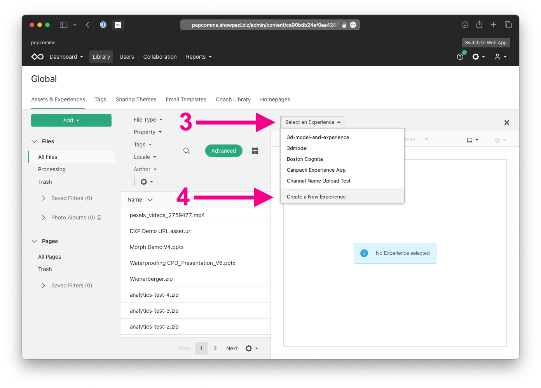The height and width of the screenshot is (388, 541).
Task: Click the filter settings gear below Author
Action: [143, 181]
